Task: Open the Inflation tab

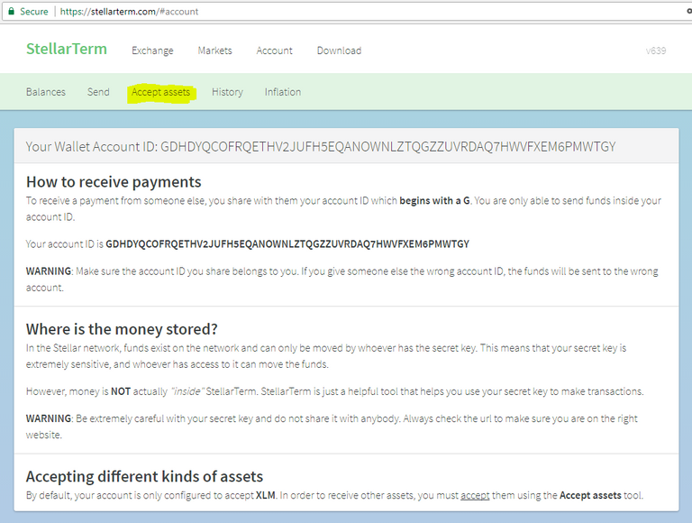Action: pos(283,92)
